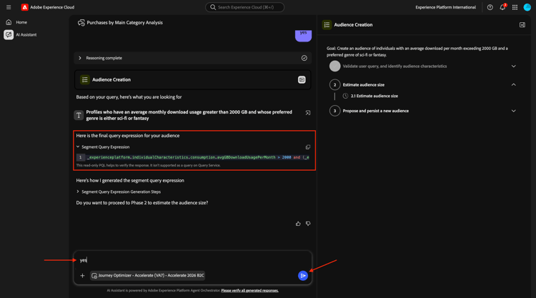Click Audience Creation panel header icon
This screenshot has width=536, height=298.
click(x=327, y=24)
